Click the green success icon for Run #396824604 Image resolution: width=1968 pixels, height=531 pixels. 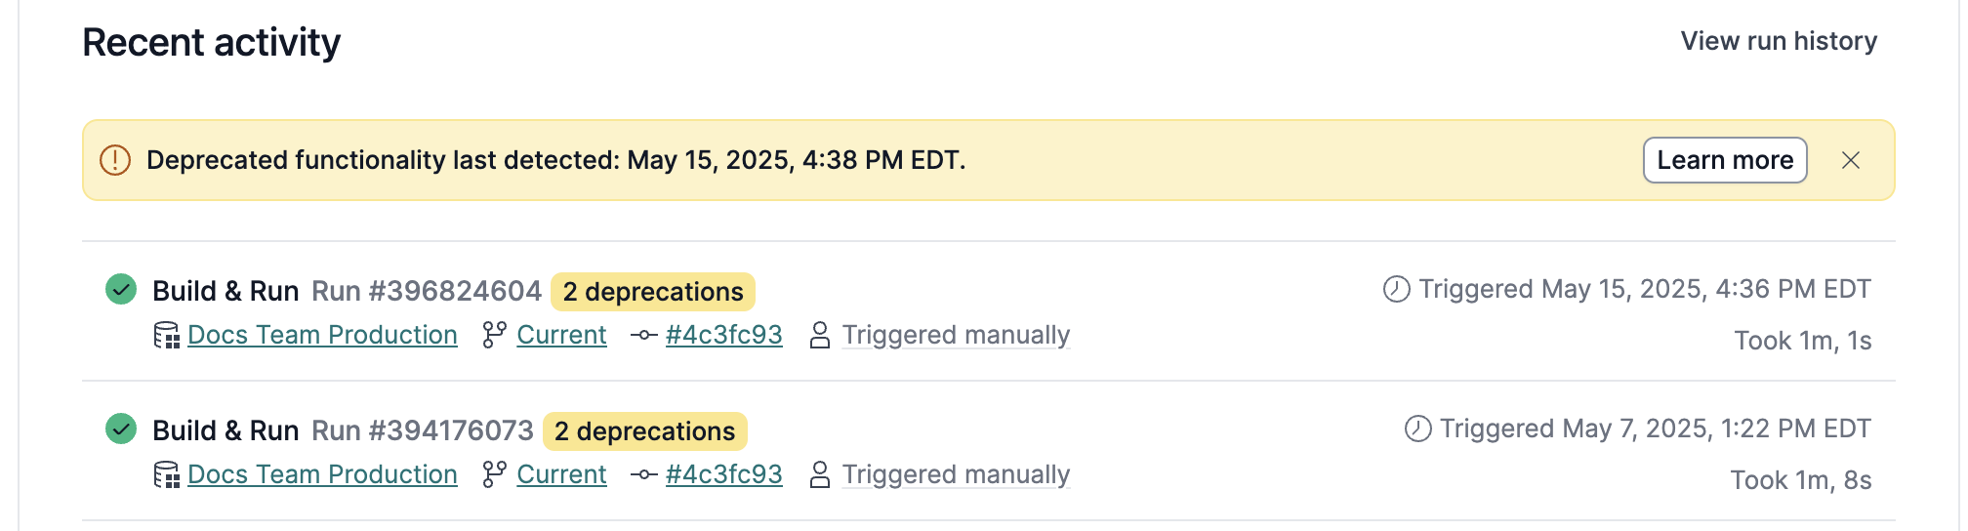[x=121, y=290]
